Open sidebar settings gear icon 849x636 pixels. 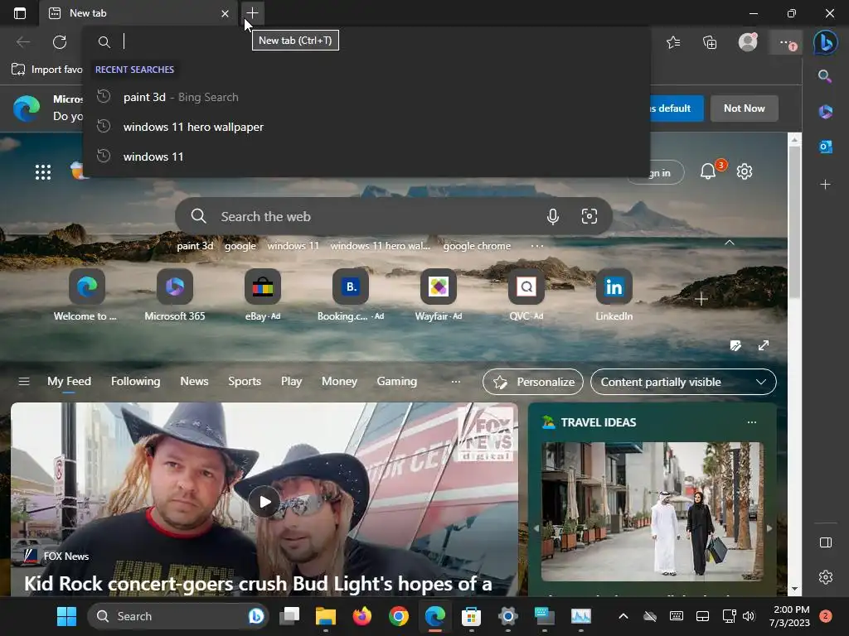point(826,577)
